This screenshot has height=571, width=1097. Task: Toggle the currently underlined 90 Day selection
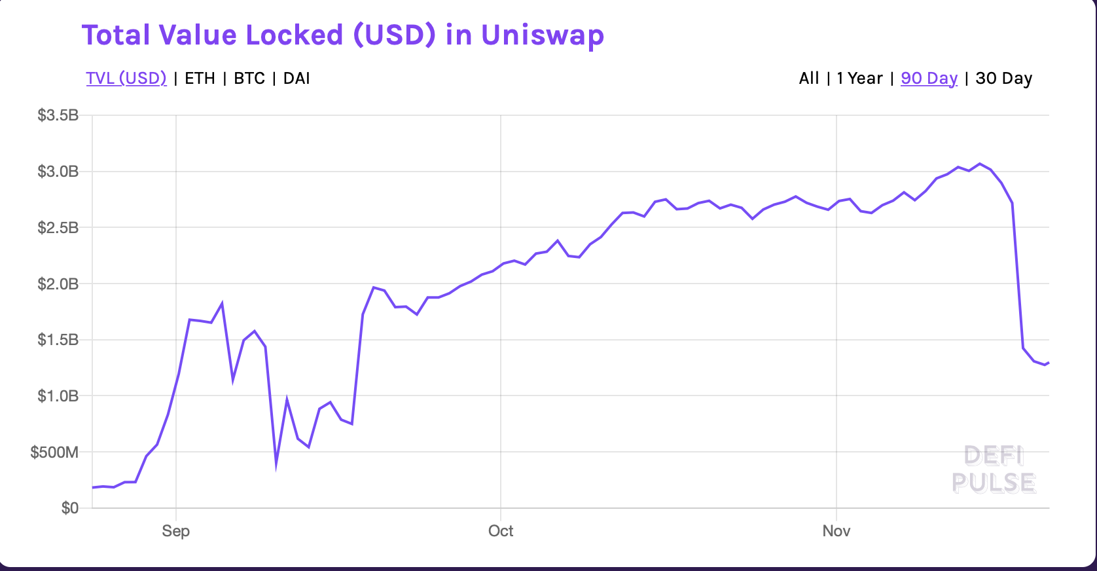click(x=929, y=78)
